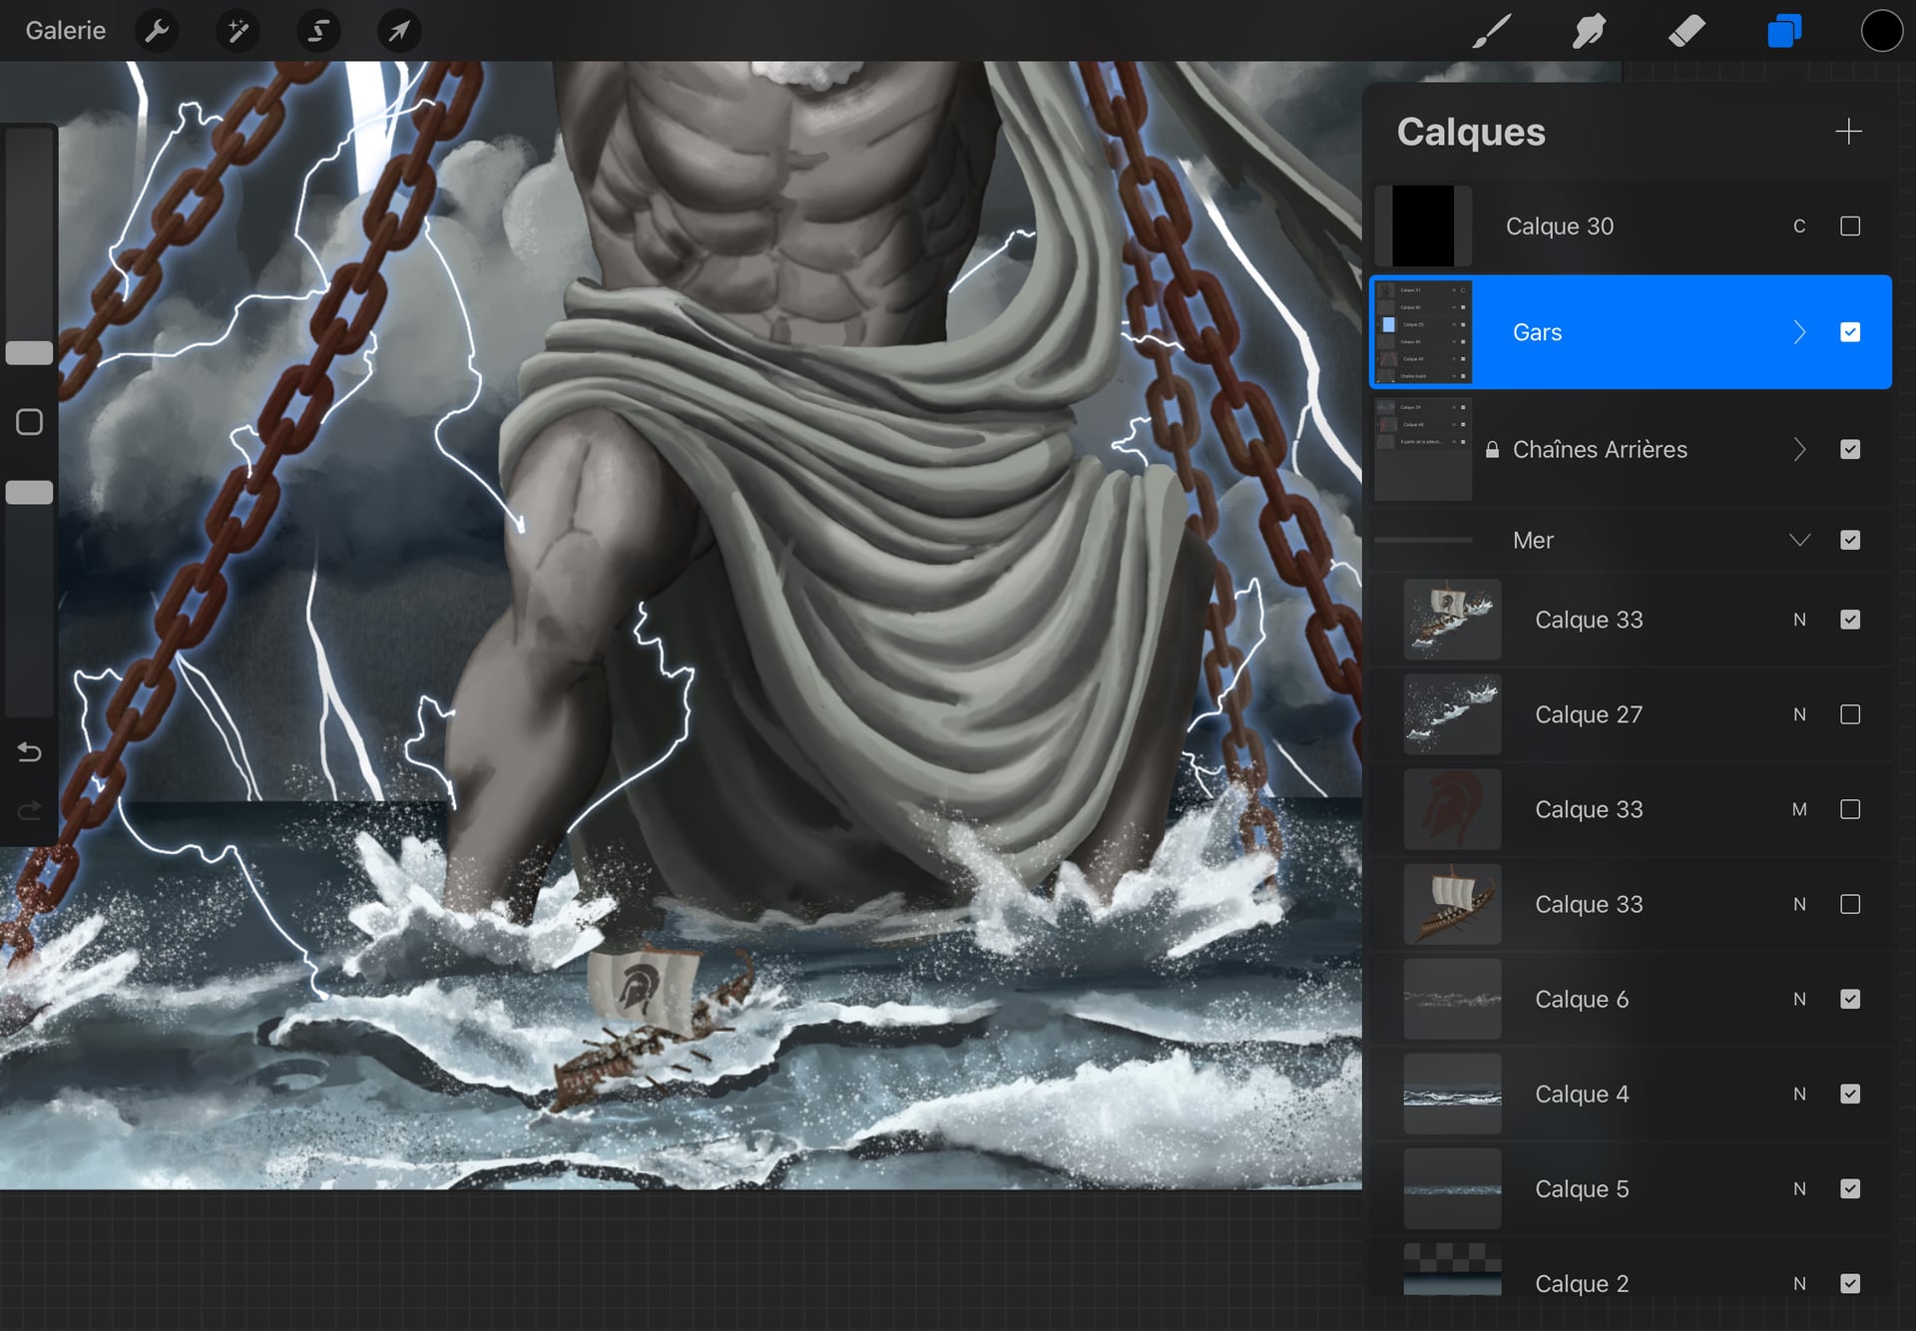The image size is (1916, 1331).
Task: Tap the undo arrow in sidebar
Action: [x=29, y=751]
